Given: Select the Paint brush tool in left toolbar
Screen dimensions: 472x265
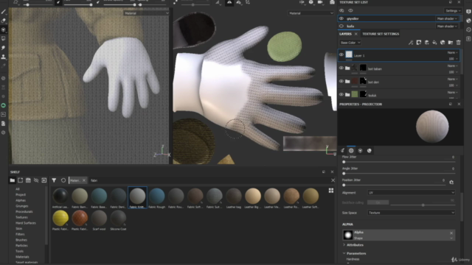Looking at the screenshot, I should tap(3, 12).
